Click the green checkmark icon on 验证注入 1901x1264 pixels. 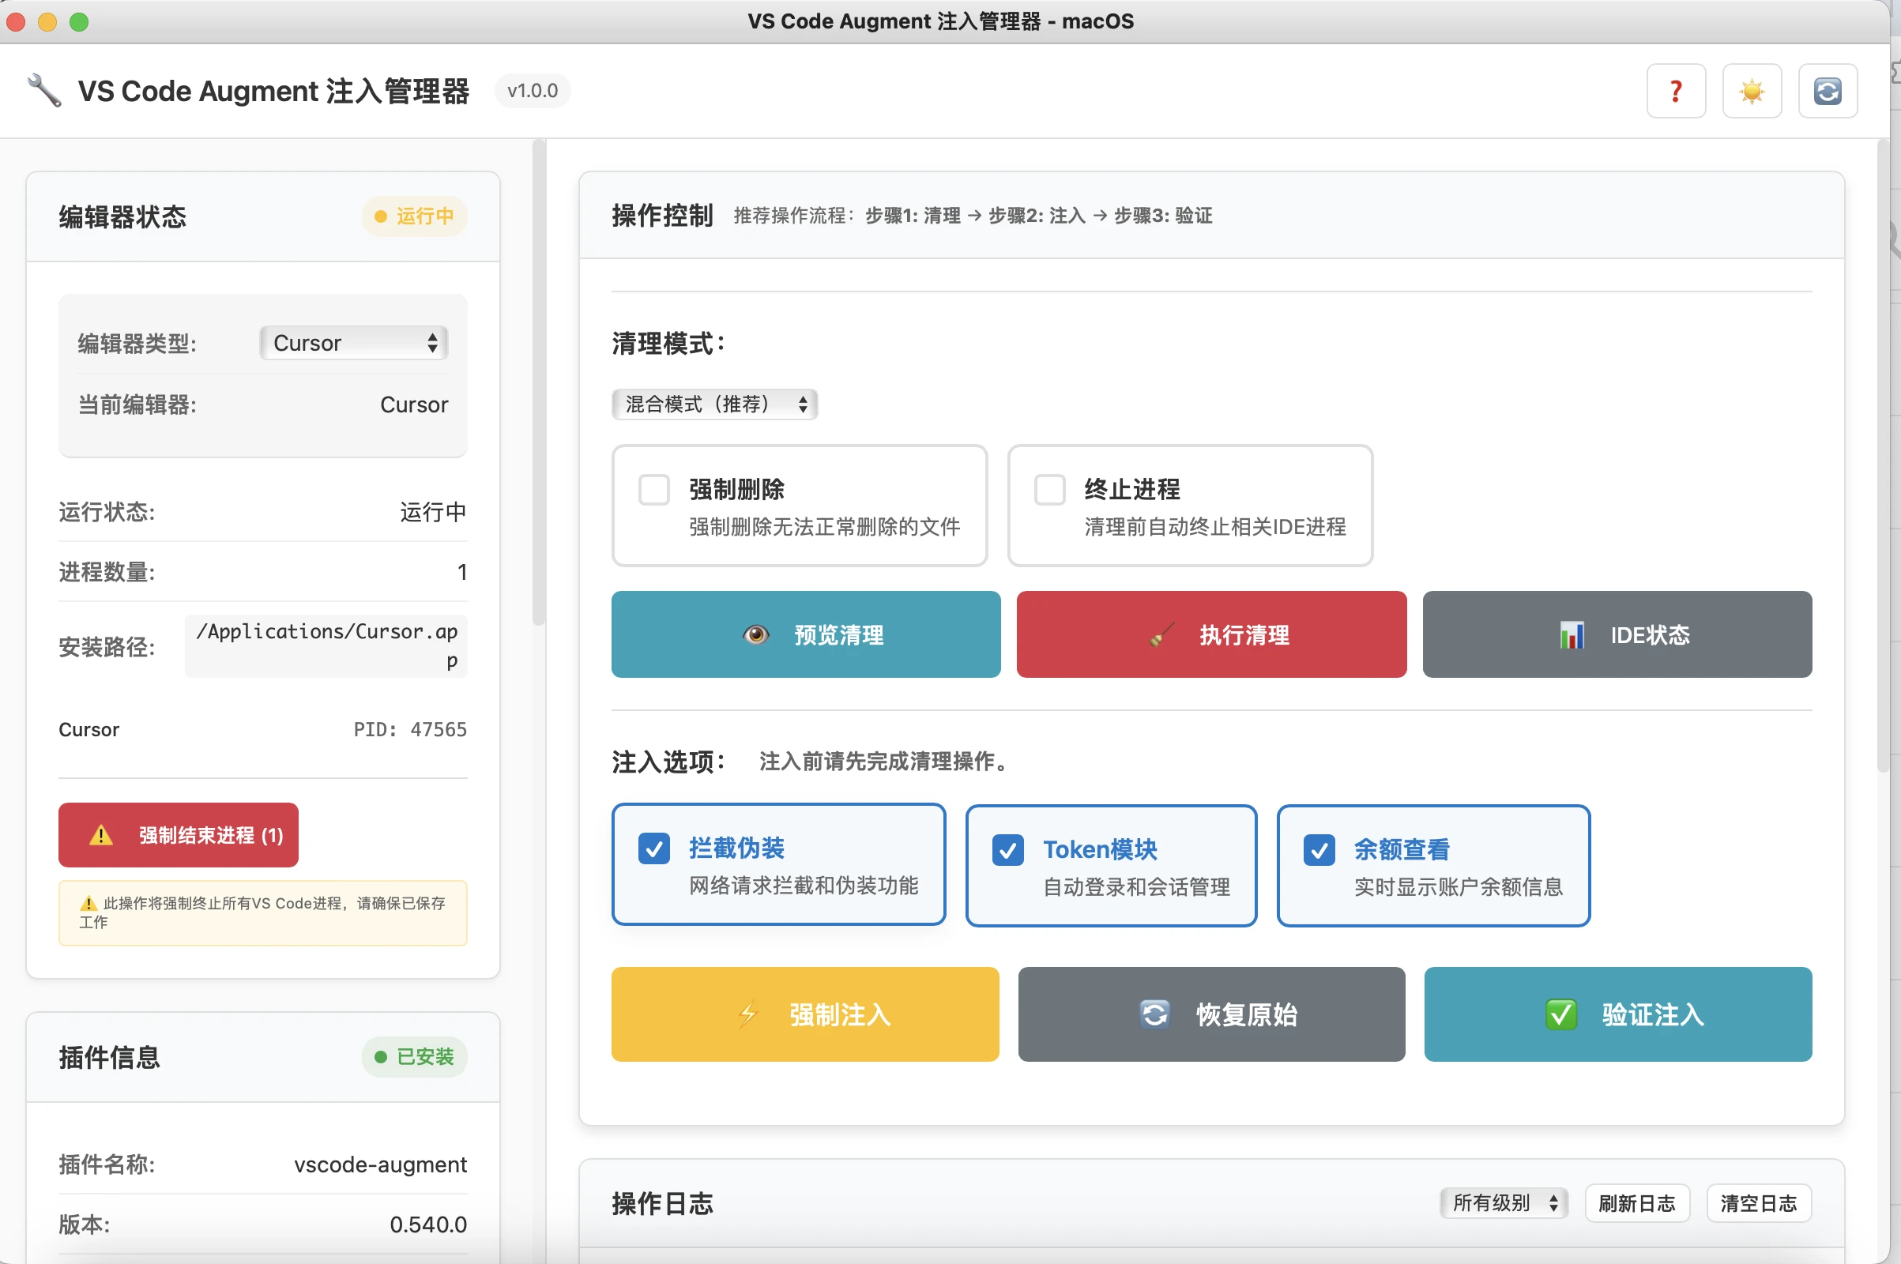pos(1560,1014)
